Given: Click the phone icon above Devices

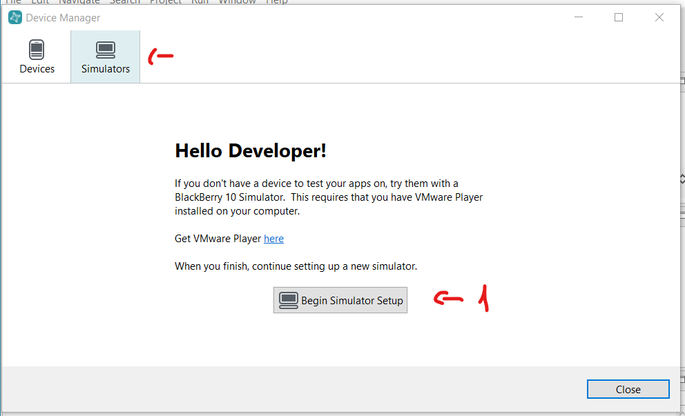Looking at the screenshot, I should pos(37,50).
